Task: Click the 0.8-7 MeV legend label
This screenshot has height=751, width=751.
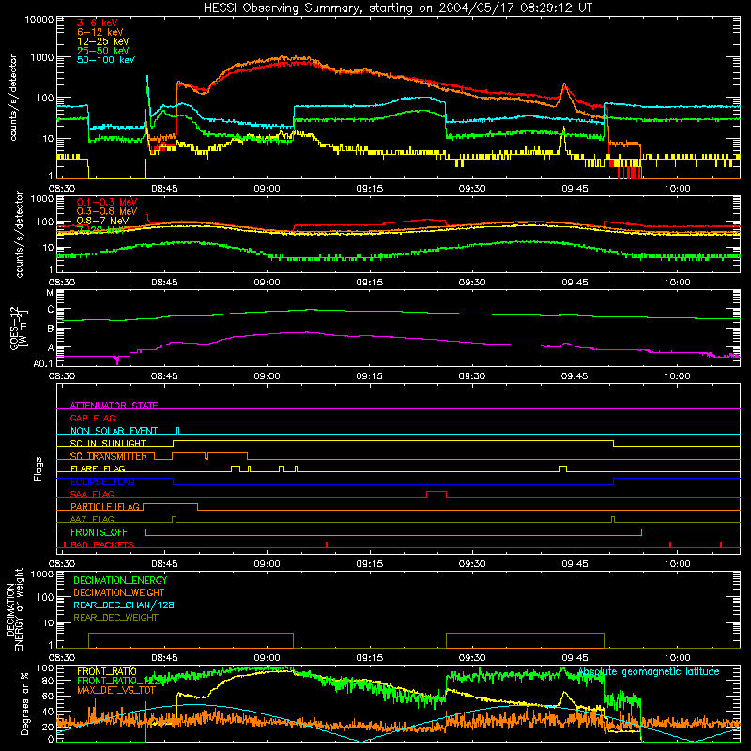Action: [103, 221]
